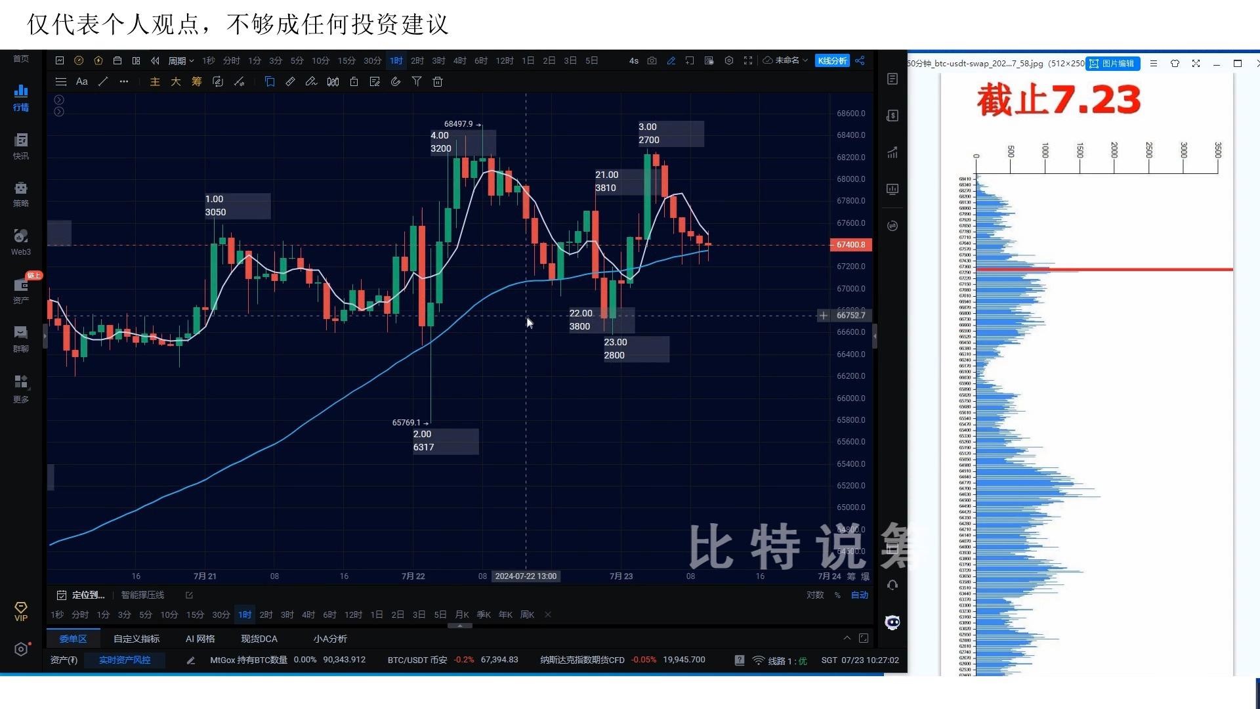This screenshot has height=709, width=1260.
Task: Open the chart settings gear icon
Action: 728,60
